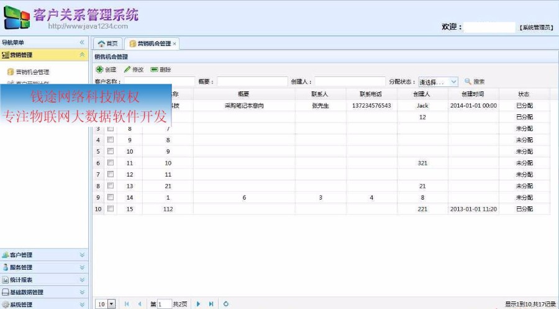This screenshot has width=559, height=309.
Task: Click date cell 2014-01-01 00:00
Action: coord(473,106)
